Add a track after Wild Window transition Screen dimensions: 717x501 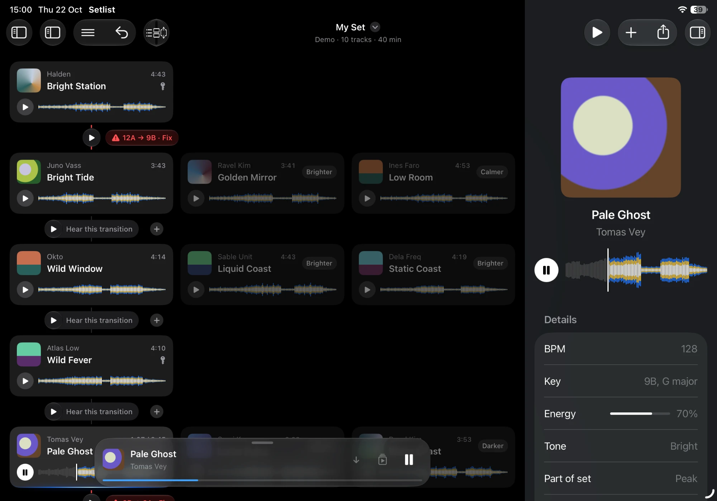tap(157, 320)
